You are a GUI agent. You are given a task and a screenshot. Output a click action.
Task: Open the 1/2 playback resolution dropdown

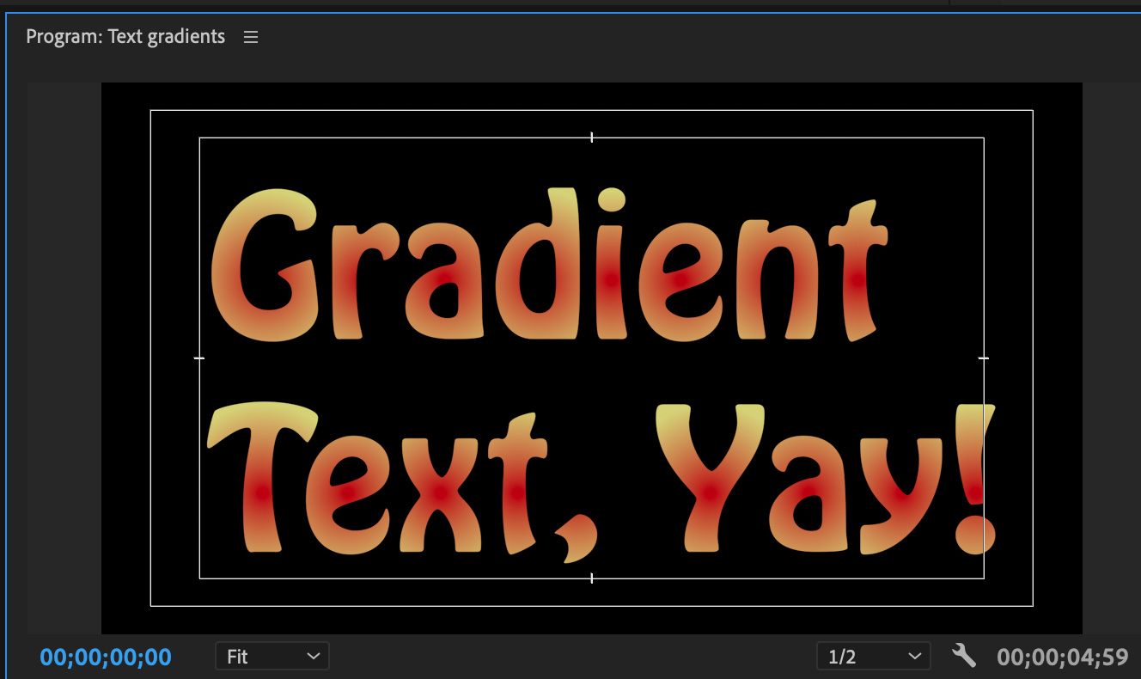point(874,657)
